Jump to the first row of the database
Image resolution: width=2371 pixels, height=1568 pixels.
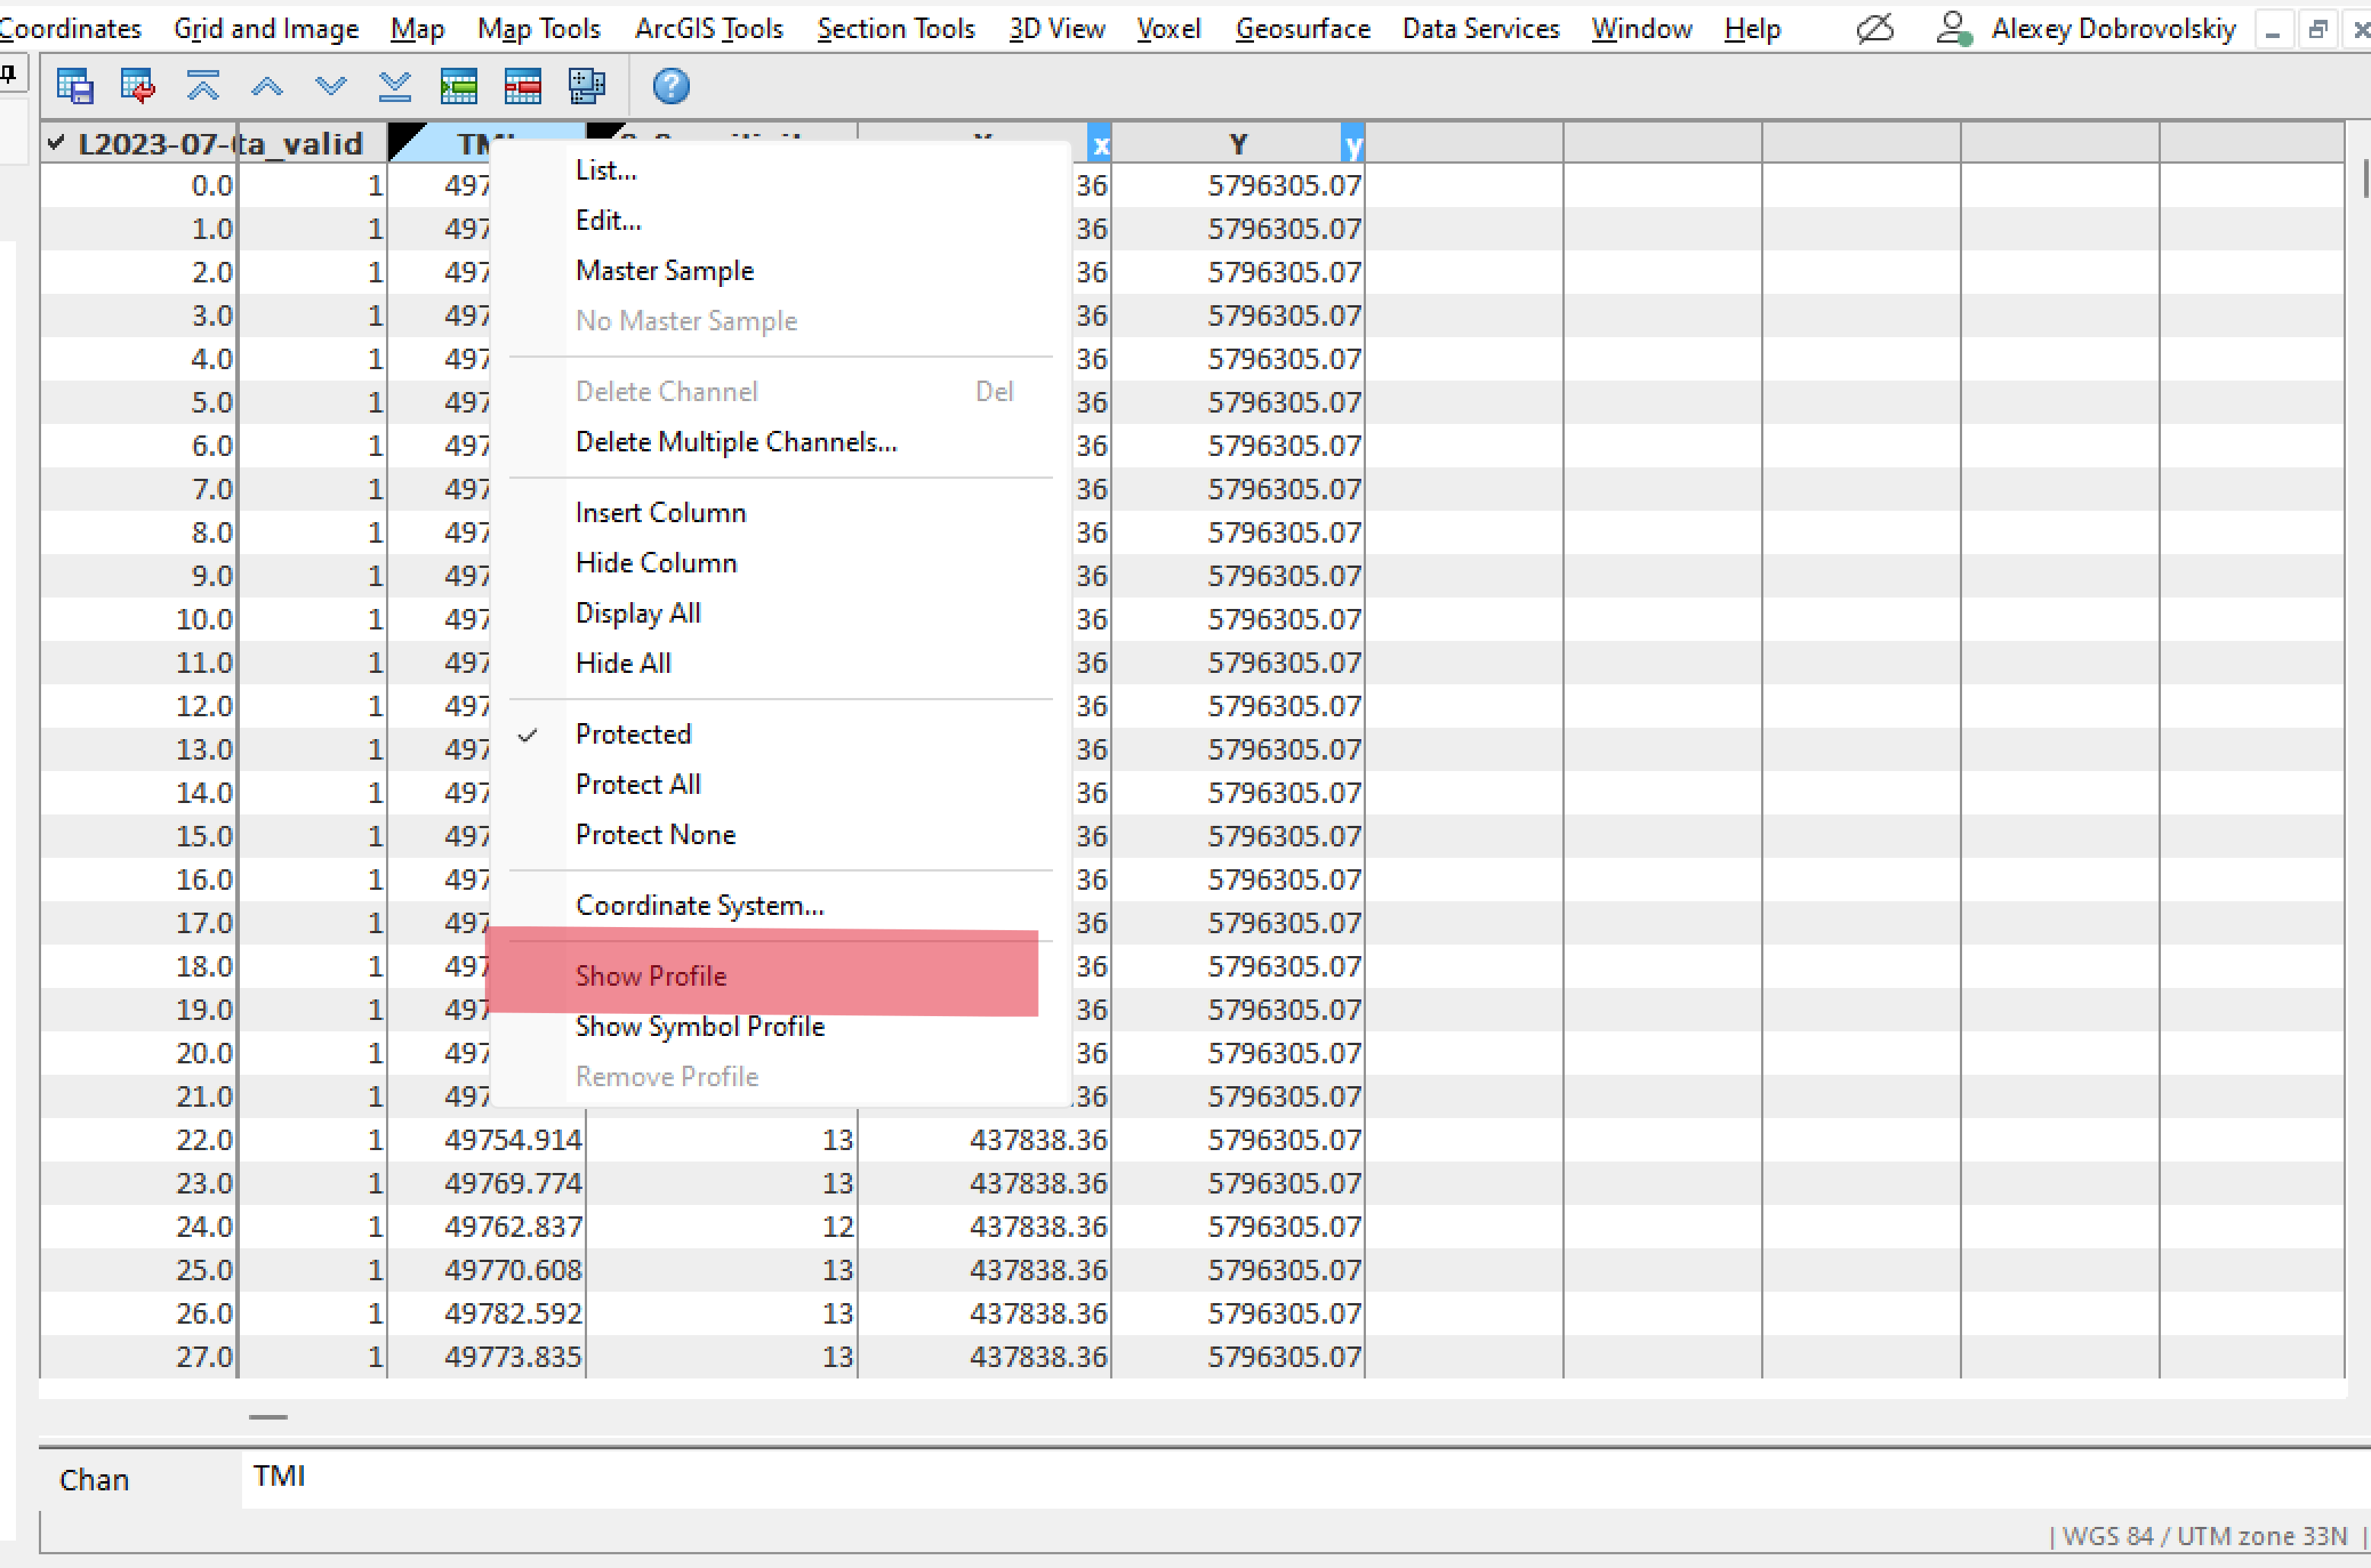coord(202,86)
